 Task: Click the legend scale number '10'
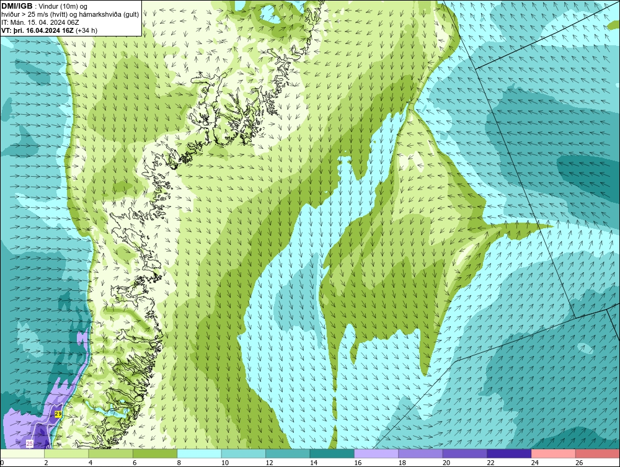(x=225, y=463)
